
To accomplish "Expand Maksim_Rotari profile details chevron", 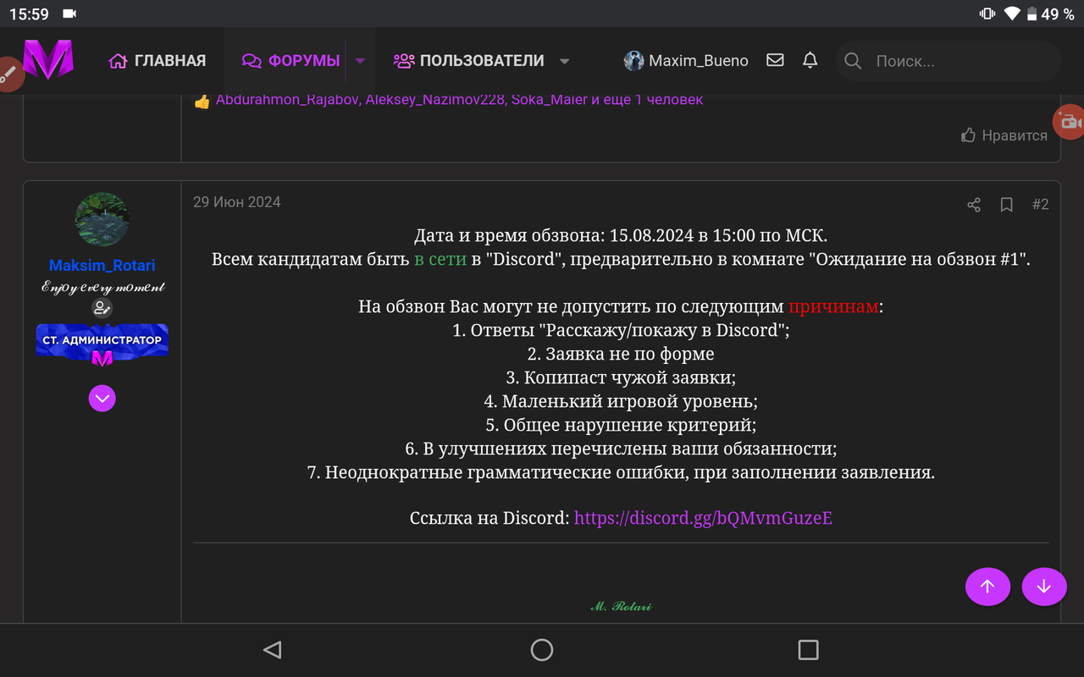I will pyautogui.click(x=102, y=398).
